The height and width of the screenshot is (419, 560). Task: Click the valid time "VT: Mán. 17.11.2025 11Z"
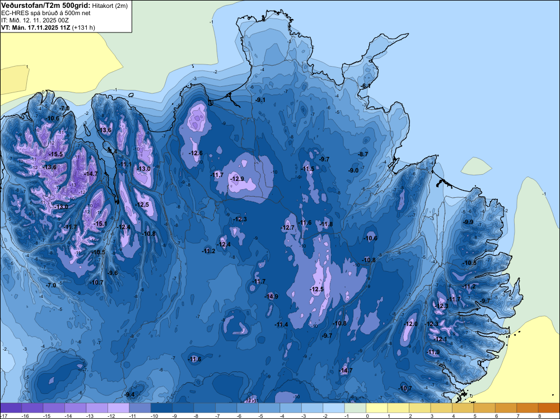coord(36,27)
